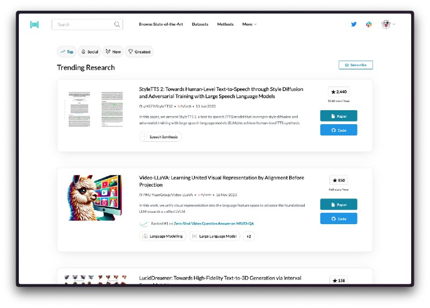Open Zero-Shot Video Question Answer on MSVD-QA link
The width and height of the screenshot is (430, 308).
coord(213,224)
